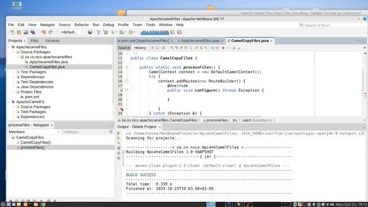The image size is (368, 207).
Task: Click the globe browser icon in toolbar
Action: 90,32
